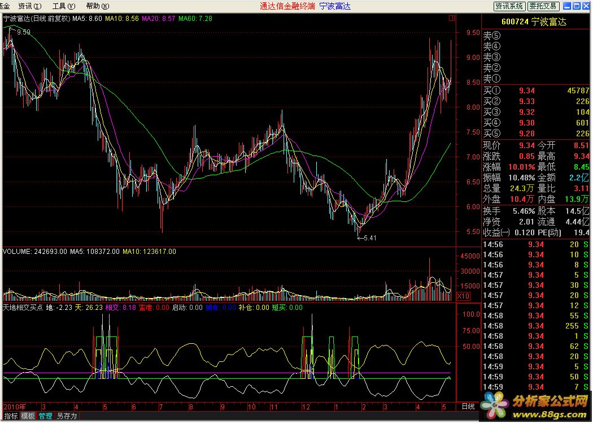Click volume MA10: 123617.00 label
This screenshot has width=593, height=423.
click(149, 252)
